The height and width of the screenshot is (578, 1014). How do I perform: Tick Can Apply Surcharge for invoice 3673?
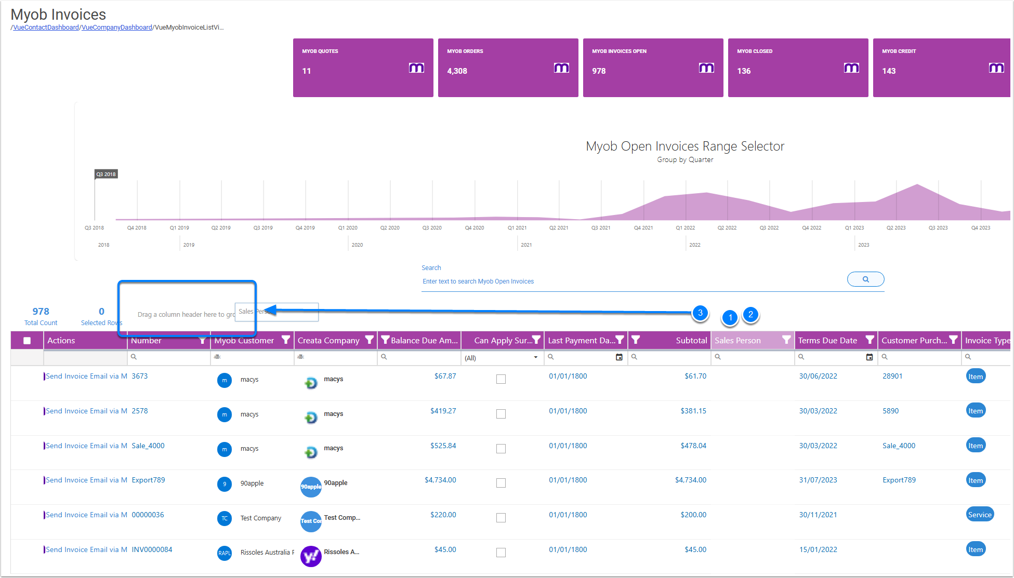click(x=501, y=379)
